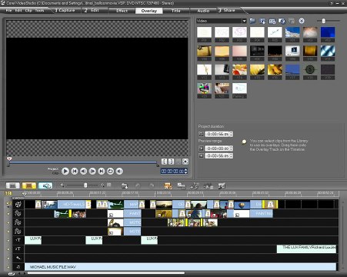Toggle ripple lock for overlay track 1

(x=8, y=213)
